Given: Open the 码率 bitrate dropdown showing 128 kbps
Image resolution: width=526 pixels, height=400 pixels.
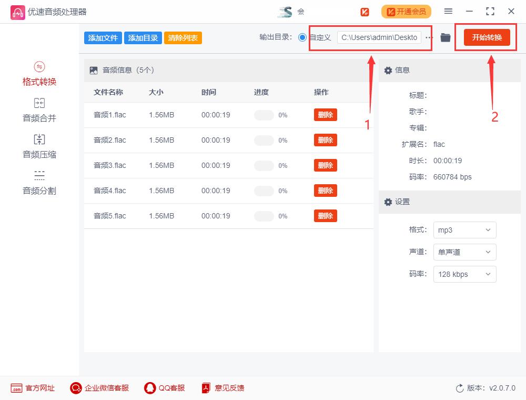Looking at the screenshot, I should pos(464,274).
